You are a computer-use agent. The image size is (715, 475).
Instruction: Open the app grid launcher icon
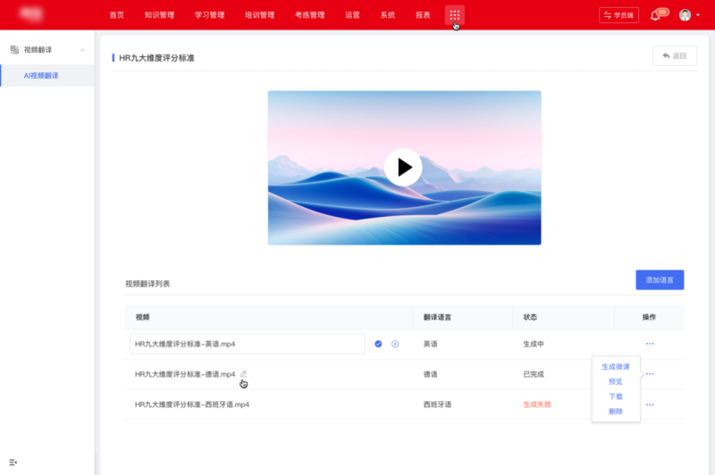tap(454, 15)
